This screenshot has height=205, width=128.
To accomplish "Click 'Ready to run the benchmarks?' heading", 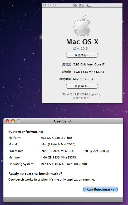I will [35, 174].
